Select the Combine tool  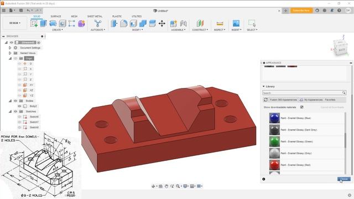coord(143,23)
